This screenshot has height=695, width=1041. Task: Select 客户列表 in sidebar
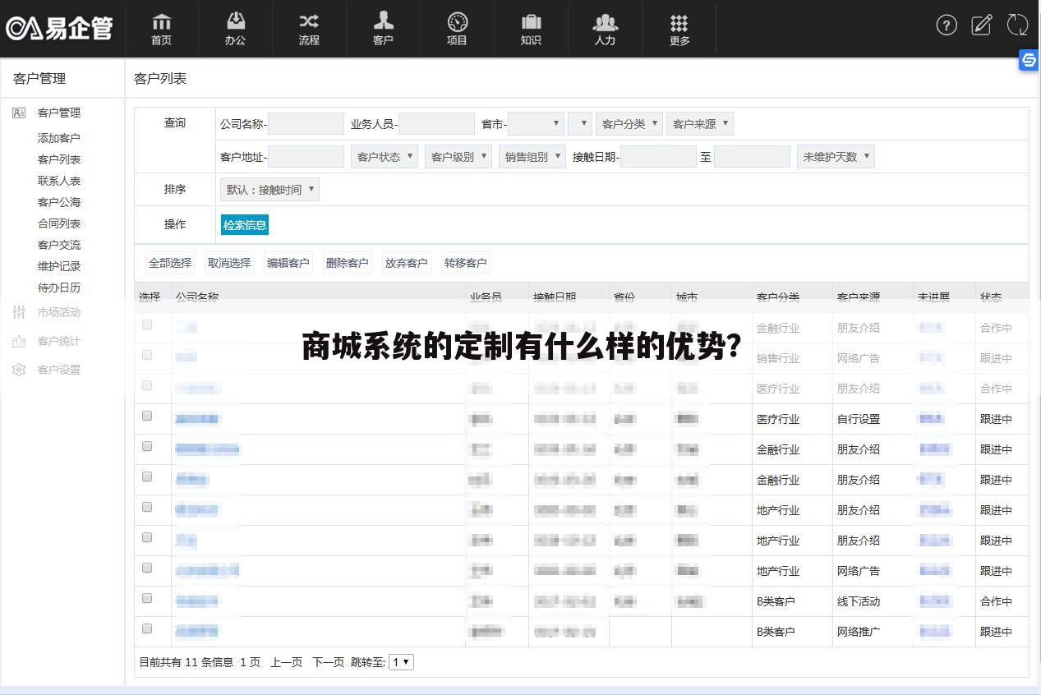(x=59, y=159)
